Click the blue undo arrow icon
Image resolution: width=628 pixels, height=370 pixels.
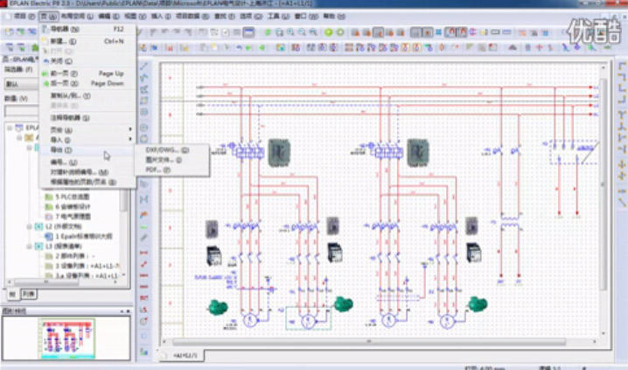(x=239, y=47)
